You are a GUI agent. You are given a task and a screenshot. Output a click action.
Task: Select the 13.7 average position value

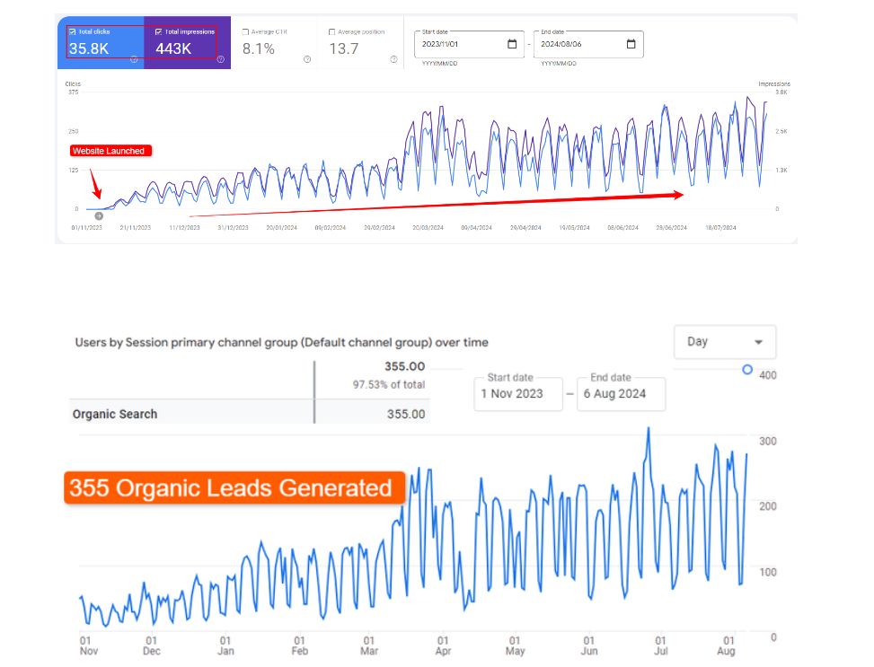tap(343, 48)
